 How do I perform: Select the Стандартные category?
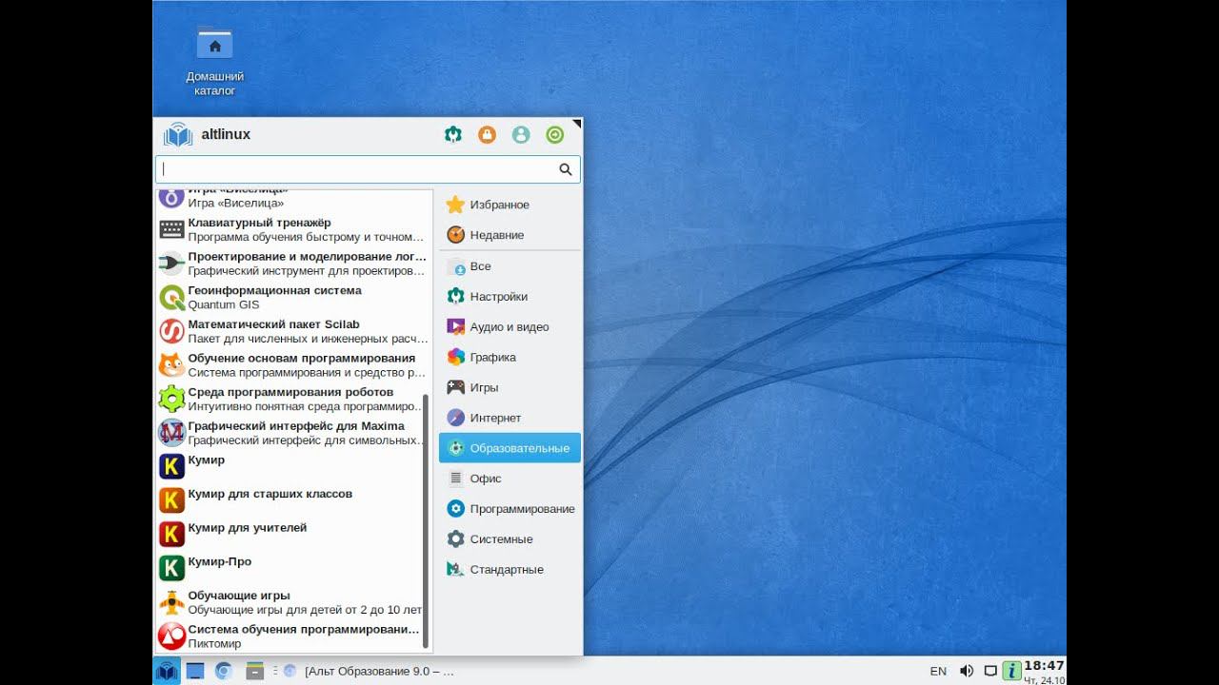[510, 570]
